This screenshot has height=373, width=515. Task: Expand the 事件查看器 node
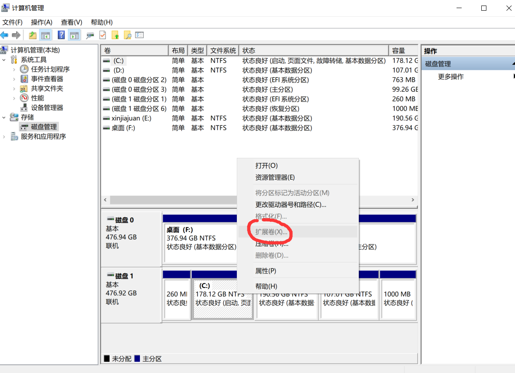(x=14, y=79)
